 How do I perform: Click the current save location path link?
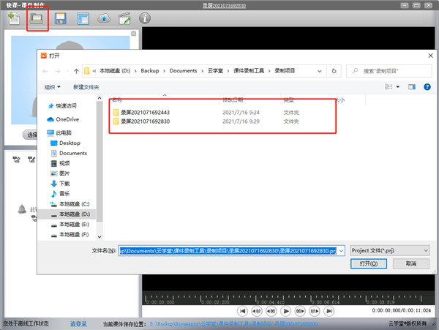pyautogui.click(x=234, y=324)
